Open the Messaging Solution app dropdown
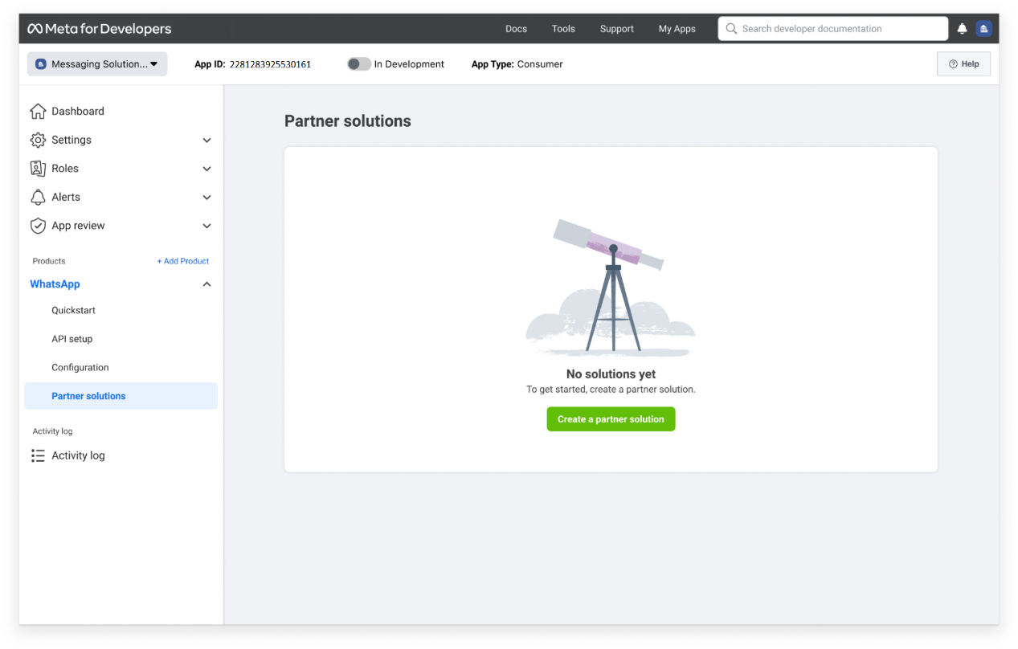The image size is (1018, 649). click(x=97, y=64)
